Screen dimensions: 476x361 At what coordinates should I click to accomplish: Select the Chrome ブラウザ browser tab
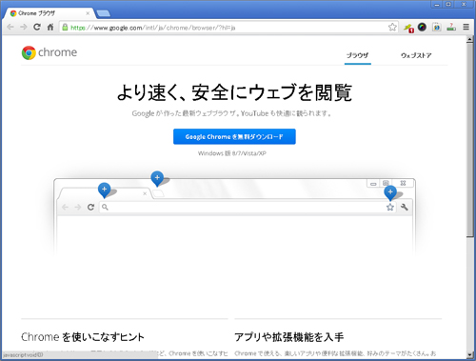coord(50,13)
